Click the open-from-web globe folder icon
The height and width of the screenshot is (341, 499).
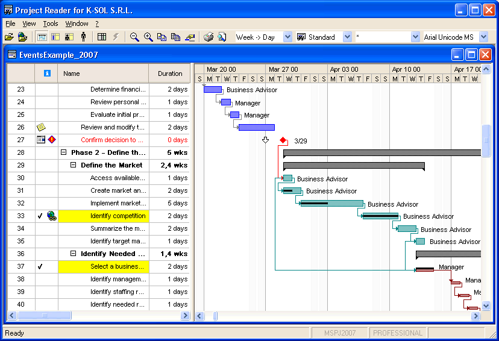click(x=22, y=37)
